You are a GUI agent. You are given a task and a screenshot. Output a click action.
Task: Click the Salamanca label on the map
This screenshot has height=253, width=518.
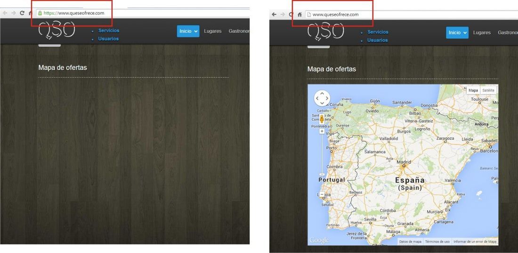click(375, 152)
